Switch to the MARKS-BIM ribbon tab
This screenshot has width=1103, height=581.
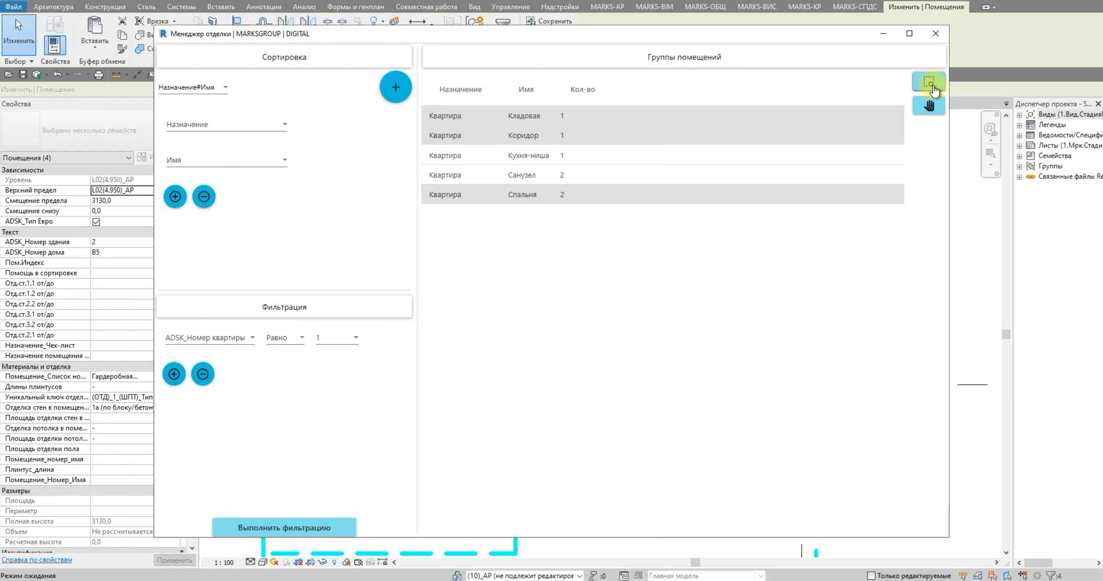click(x=654, y=6)
